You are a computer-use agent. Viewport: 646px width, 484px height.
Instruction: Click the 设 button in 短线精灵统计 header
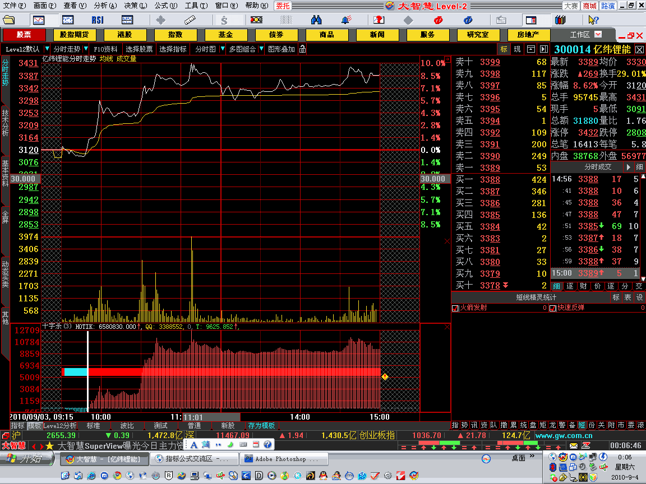point(639,297)
